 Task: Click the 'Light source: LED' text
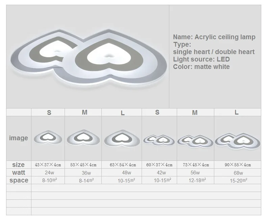201,59
